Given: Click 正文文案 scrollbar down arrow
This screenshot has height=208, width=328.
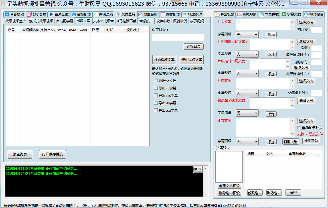Looking at the screenshot, I should [x=292, y=134].
